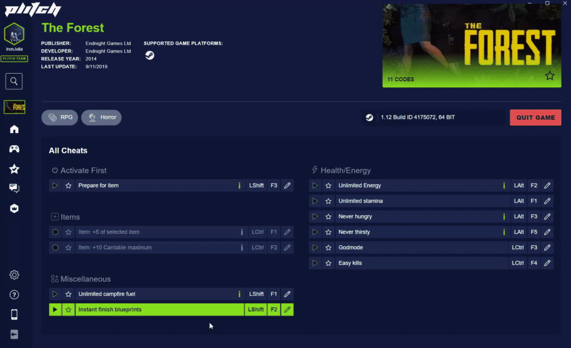Open the favorites star icon in the sidebar

click(x=14, y=169)
